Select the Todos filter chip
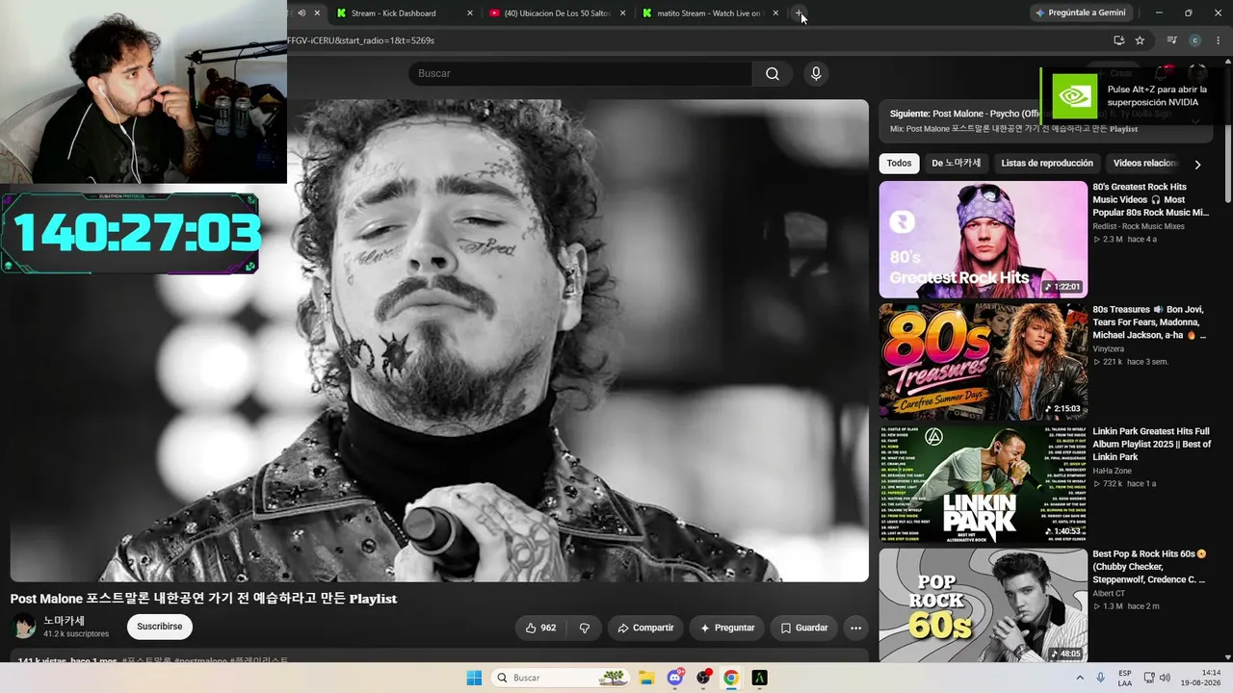 pyautogui.click(x=899, y=164)
